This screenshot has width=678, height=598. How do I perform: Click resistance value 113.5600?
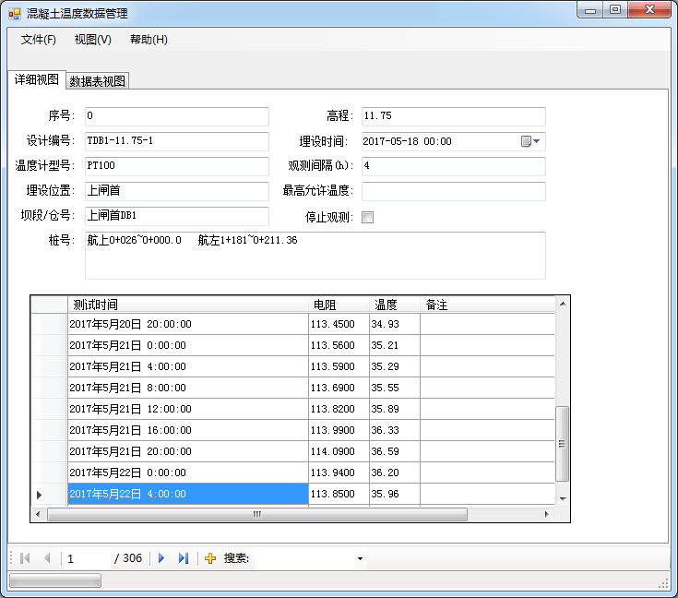coord(339,345)
